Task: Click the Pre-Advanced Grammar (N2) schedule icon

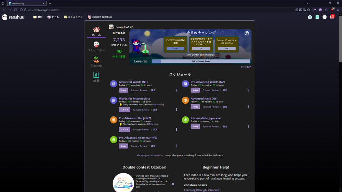Action: [x=114, y=139]
